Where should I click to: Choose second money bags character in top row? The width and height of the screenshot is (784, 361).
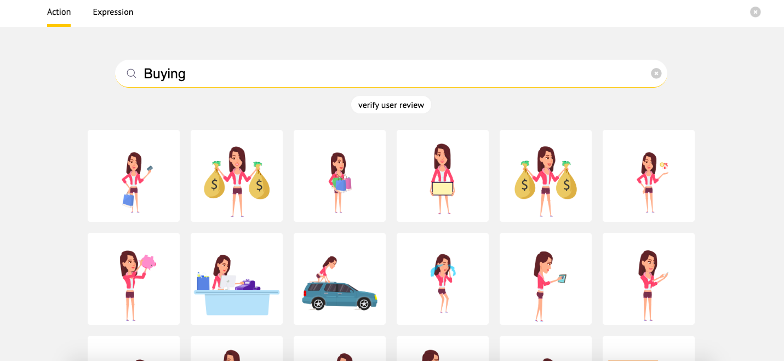[x=546, y=176]
